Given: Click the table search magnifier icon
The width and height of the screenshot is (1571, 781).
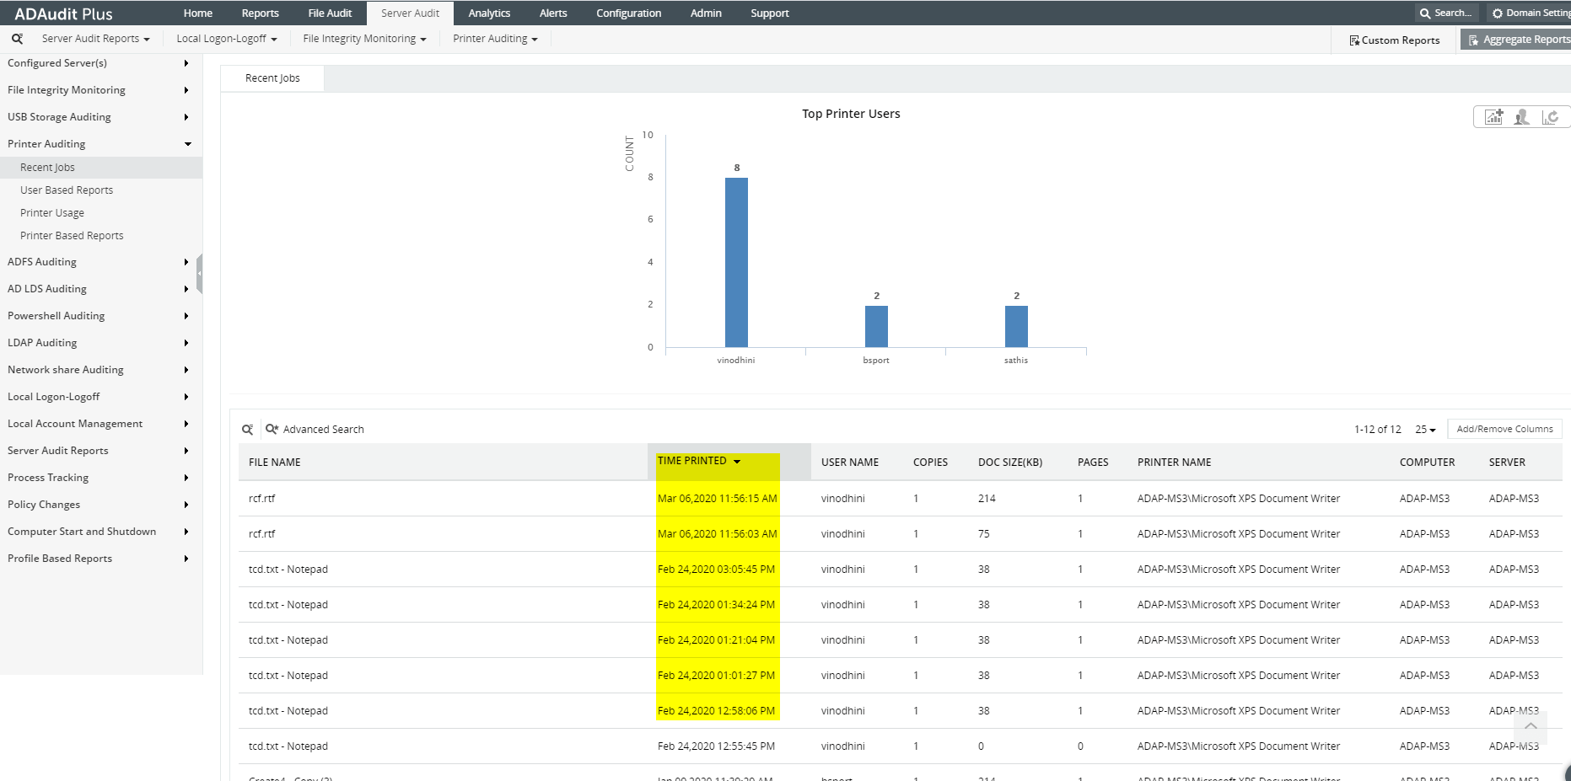Looking at the screenshot, I should click(x=248, y=430).
